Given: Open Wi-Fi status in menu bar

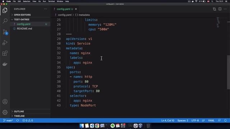Looking at the screenshot, I should (x=196, y=1).
